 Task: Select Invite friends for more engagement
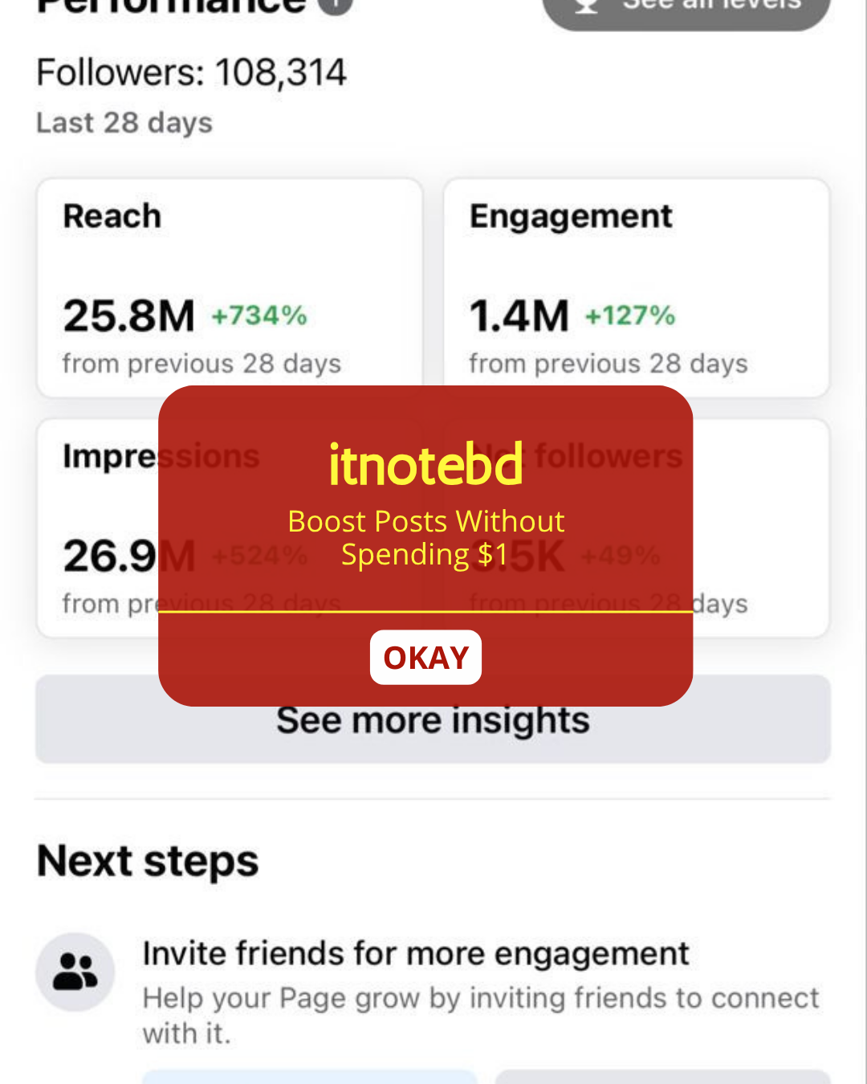click(416, 954)
